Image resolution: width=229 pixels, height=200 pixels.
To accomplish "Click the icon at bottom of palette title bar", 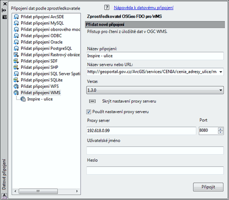I will click(4, 195).
